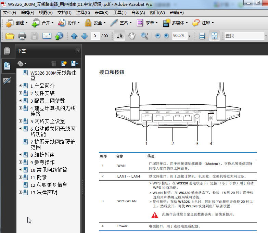Click the 'LAN1 ~ LAN4' table cell
The width and height of the screenshot is (268, 233).
coord(129,176)
